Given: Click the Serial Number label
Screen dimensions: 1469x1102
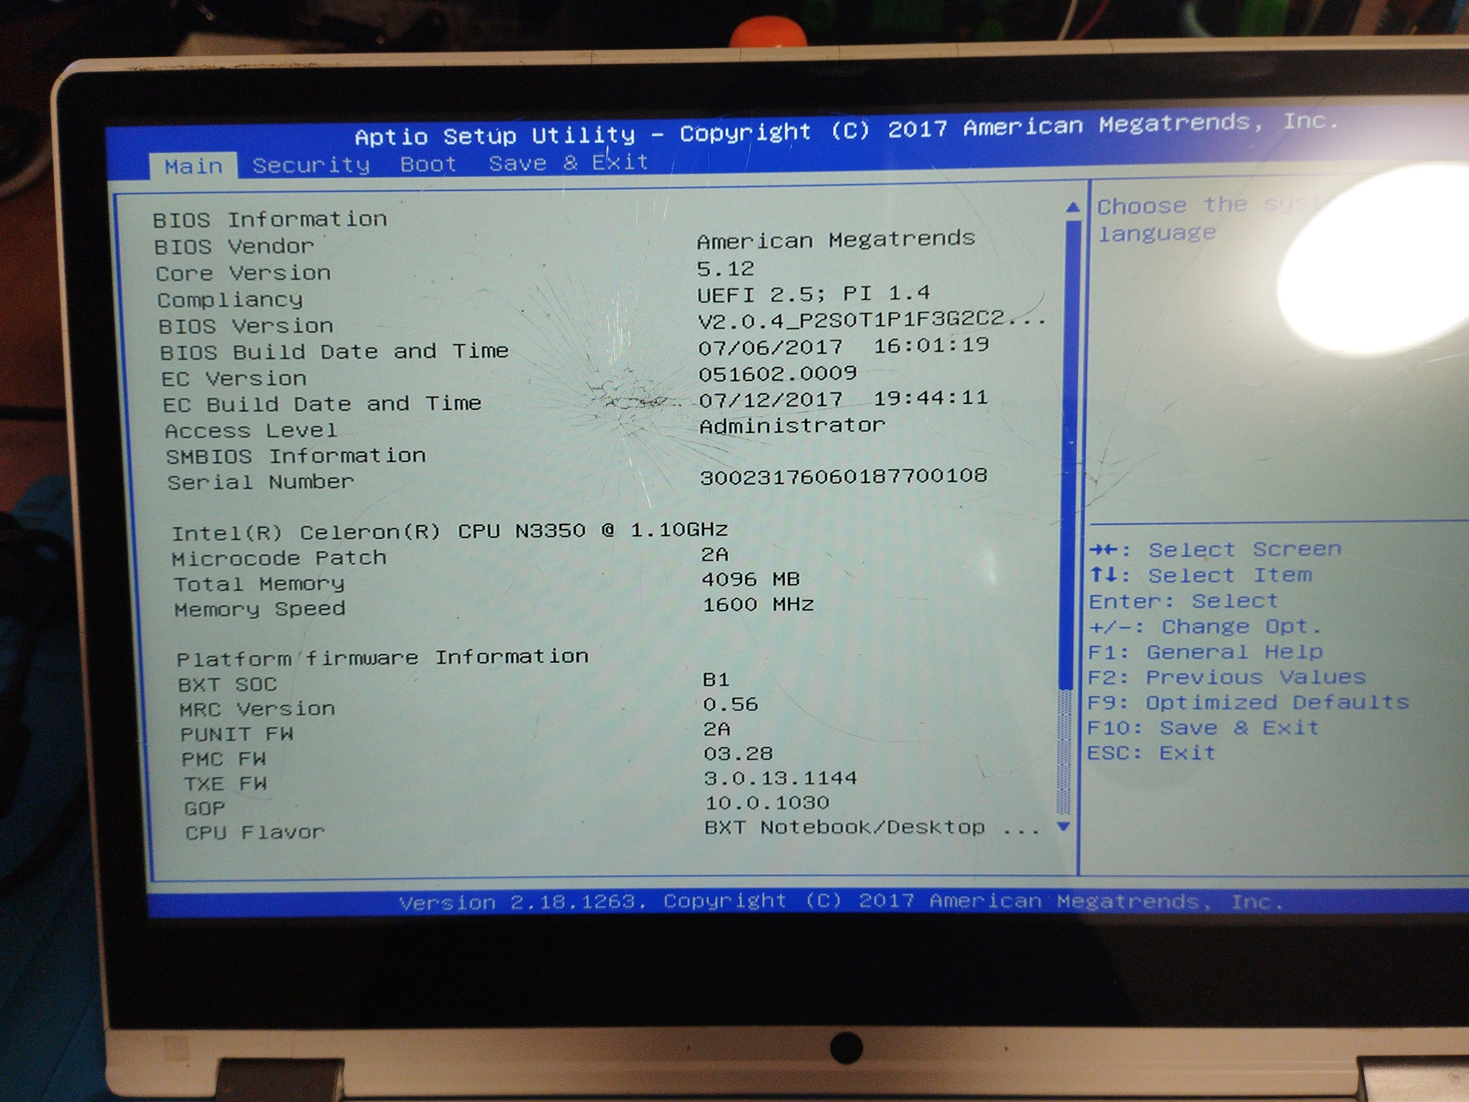Looking at the screenshot, I should pos(260,482).
